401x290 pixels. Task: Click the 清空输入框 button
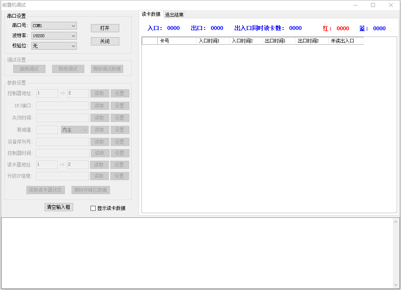point(59,207)
